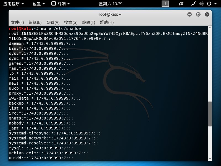Open the 终端(T) menu
Image resolution: width=221 pixels, height=166 pixels.
click(88, 22)
